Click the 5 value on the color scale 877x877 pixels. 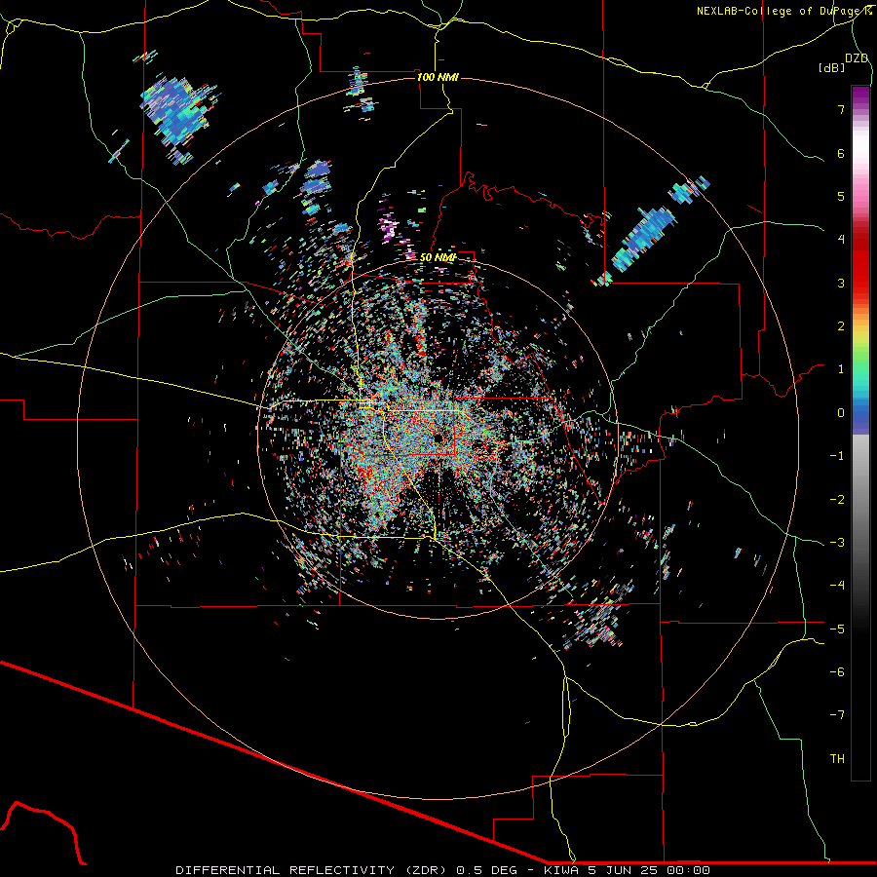pos(841,196)
